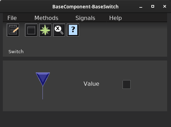Click the magnifier with X icon
This screenshot has width=171, height=127.
point(59,30)
